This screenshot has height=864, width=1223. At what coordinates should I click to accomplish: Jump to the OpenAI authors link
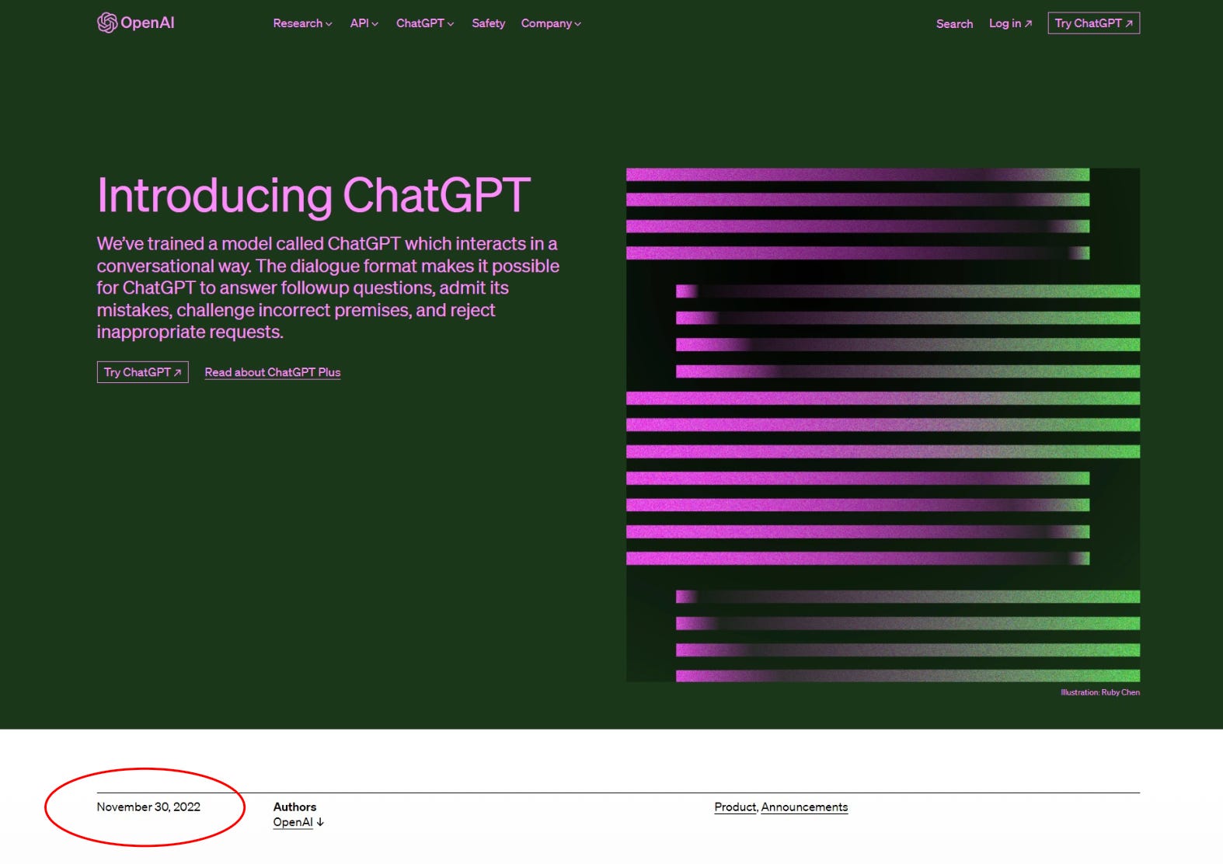point(298,822)
